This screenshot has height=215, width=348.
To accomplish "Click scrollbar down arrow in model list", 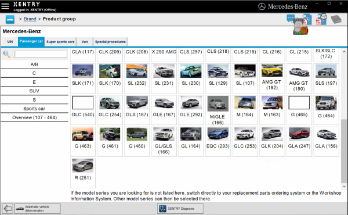I will click(344, 187).
